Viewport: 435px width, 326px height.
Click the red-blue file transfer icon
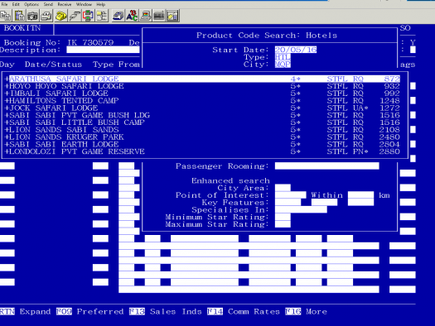pyautogui.click(x=88, y=16)
